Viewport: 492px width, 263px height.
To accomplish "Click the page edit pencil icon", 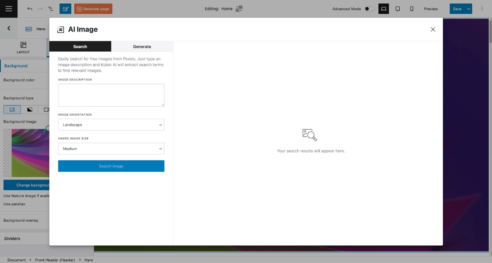I will [x=65, y=9].
